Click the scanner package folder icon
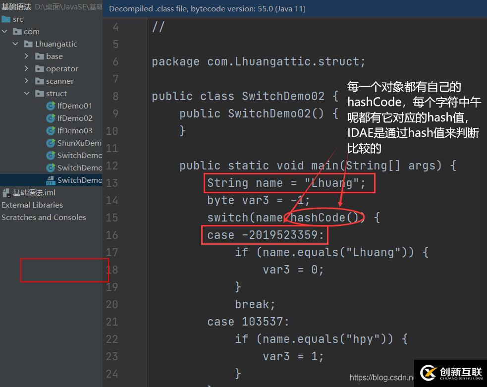 tap(41, 81)
